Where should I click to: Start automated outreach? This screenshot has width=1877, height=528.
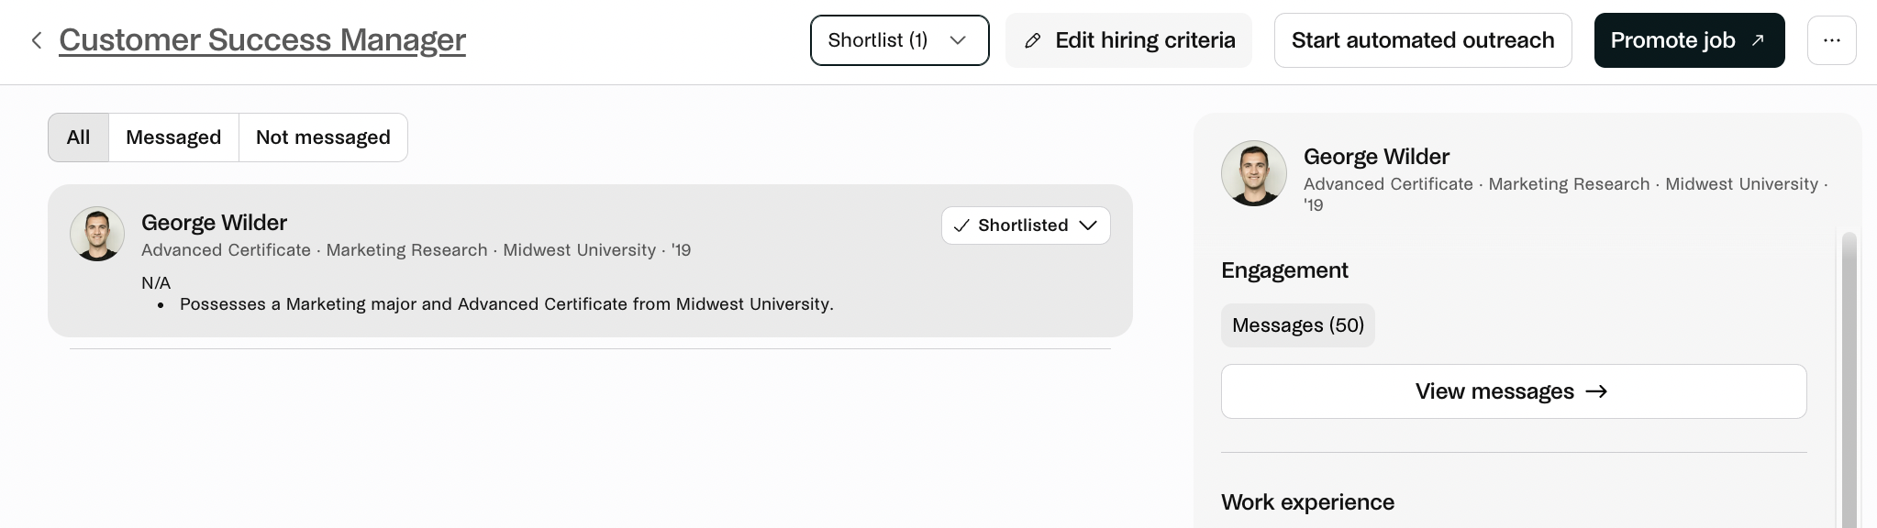(x=1423, y=40)
